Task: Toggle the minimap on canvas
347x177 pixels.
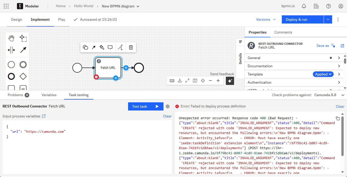Action: [x=195, y=81]
